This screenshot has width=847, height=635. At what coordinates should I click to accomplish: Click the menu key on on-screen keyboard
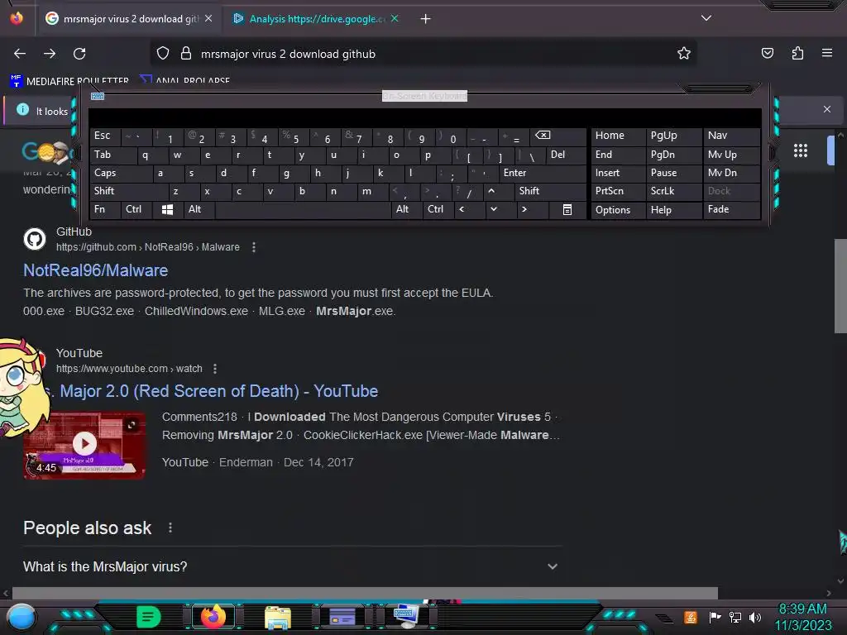click(567, 209)
